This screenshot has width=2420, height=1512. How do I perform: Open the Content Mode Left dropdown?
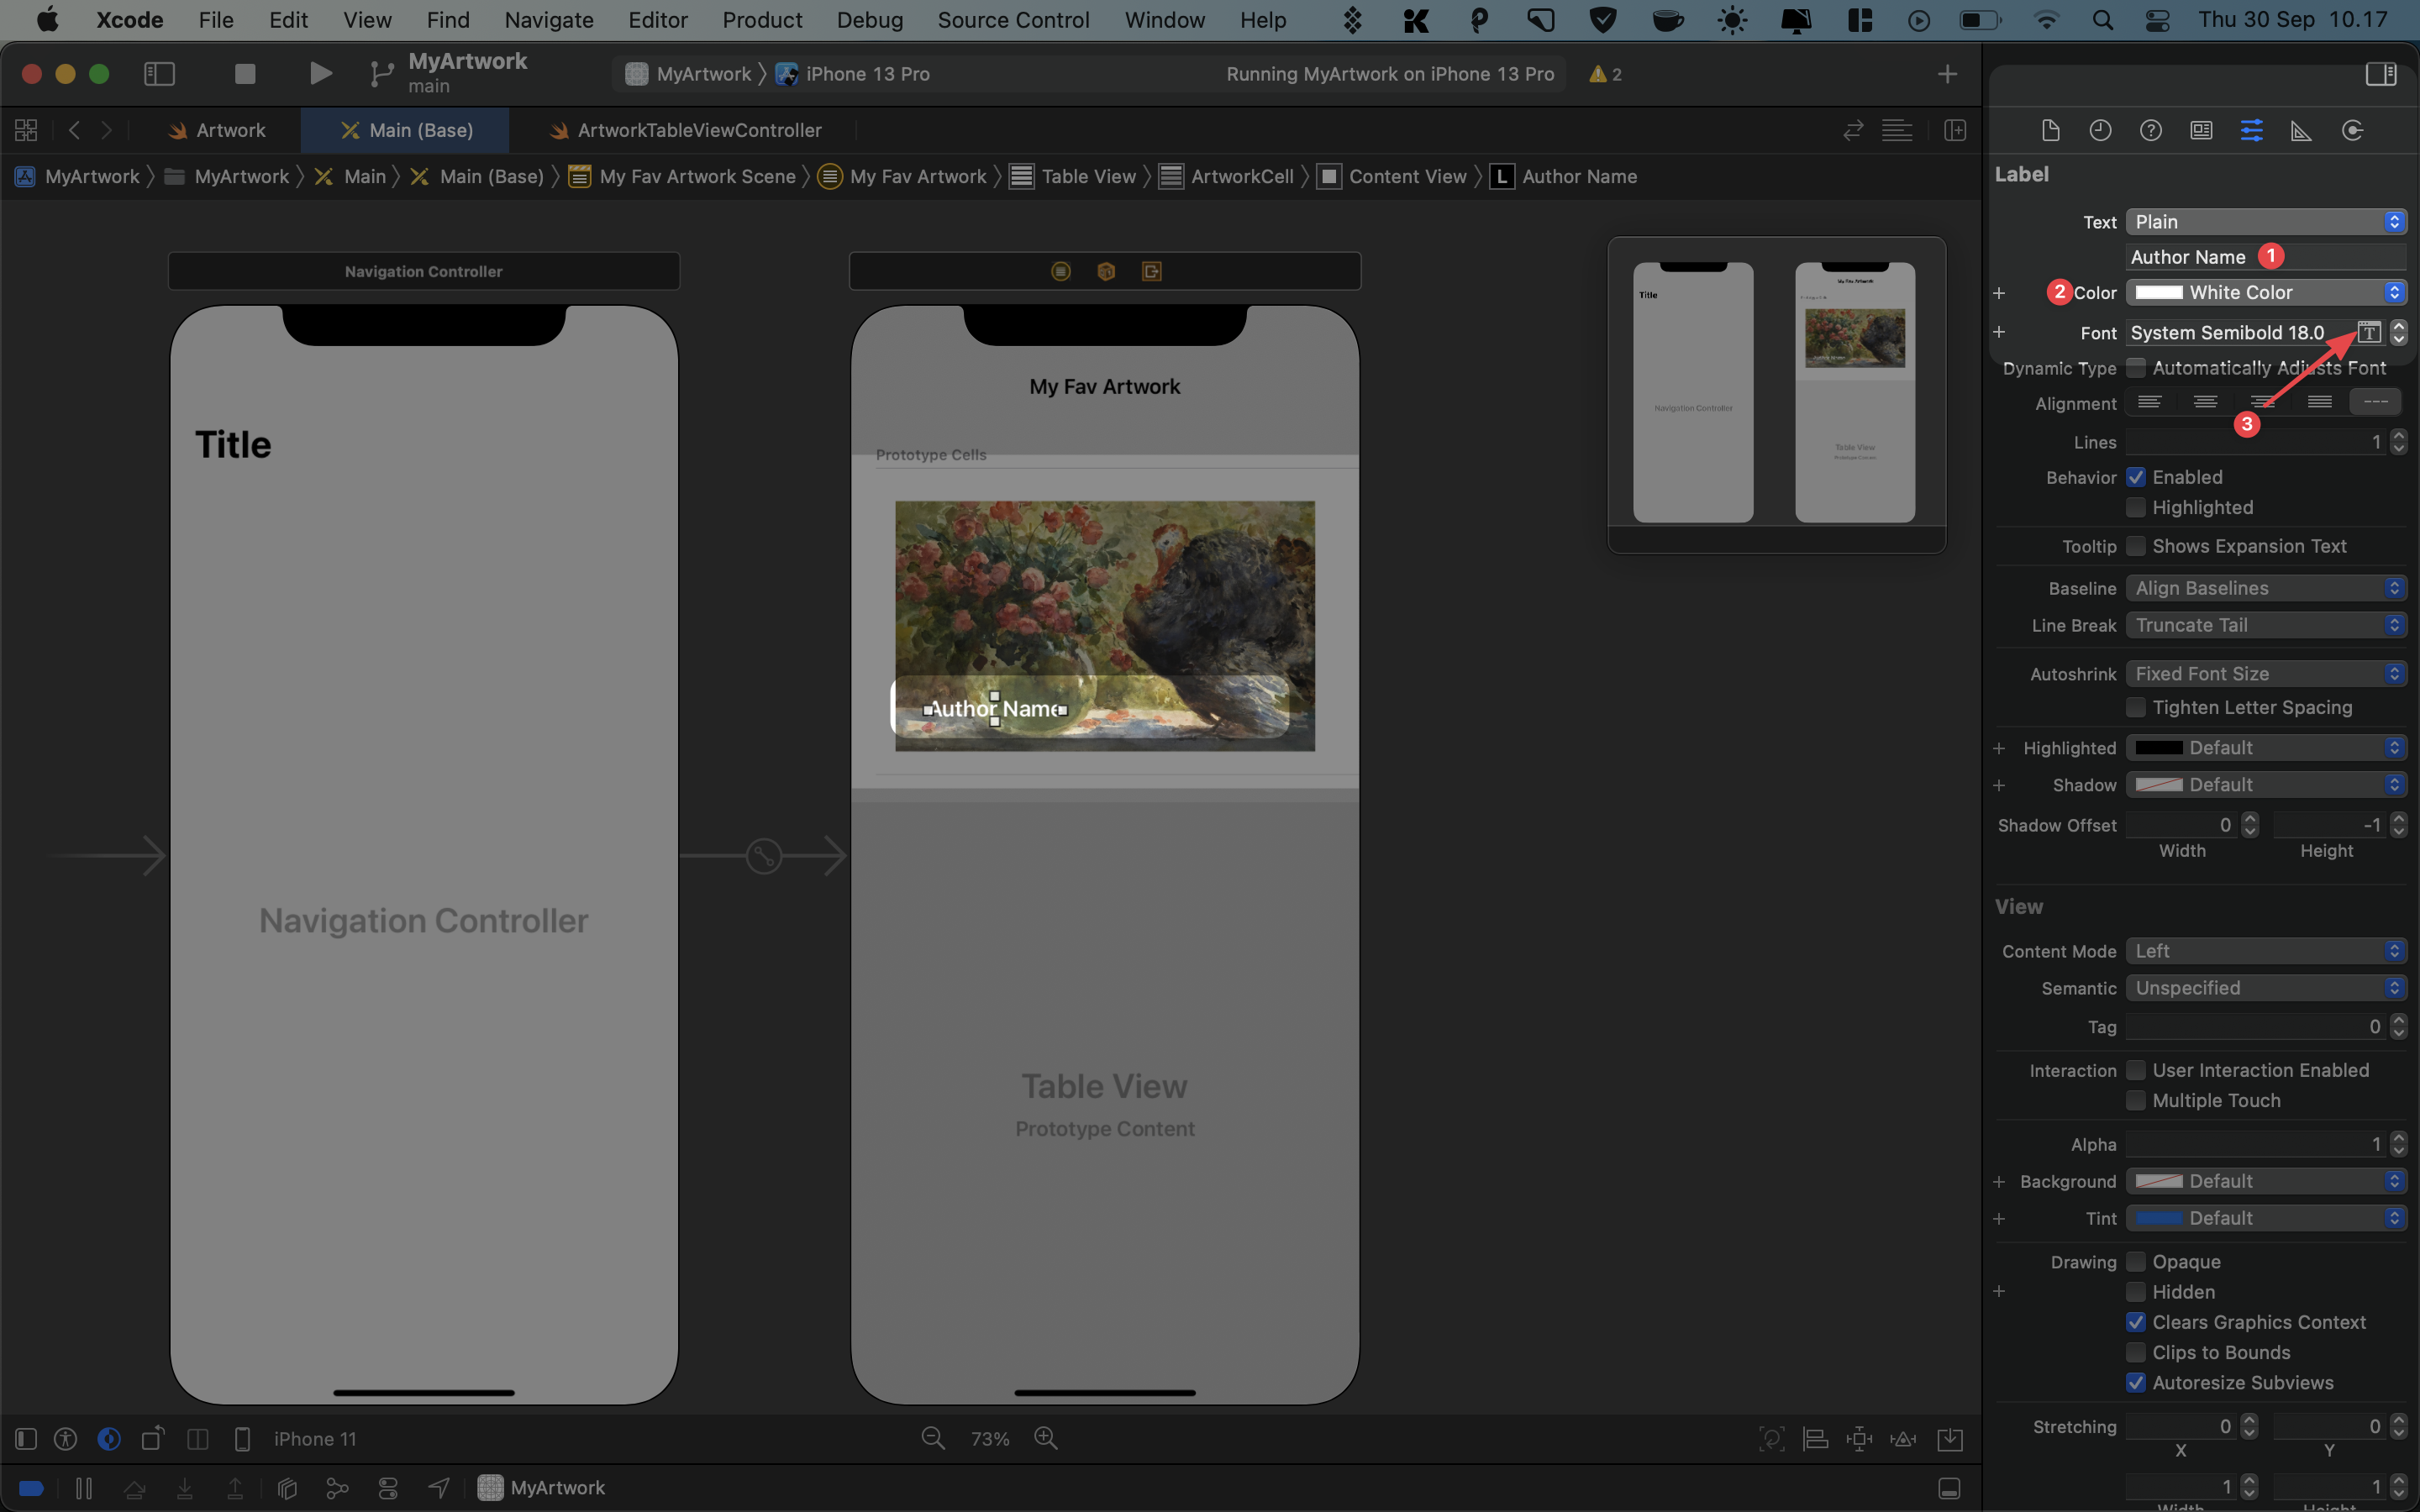(2265, 951)
